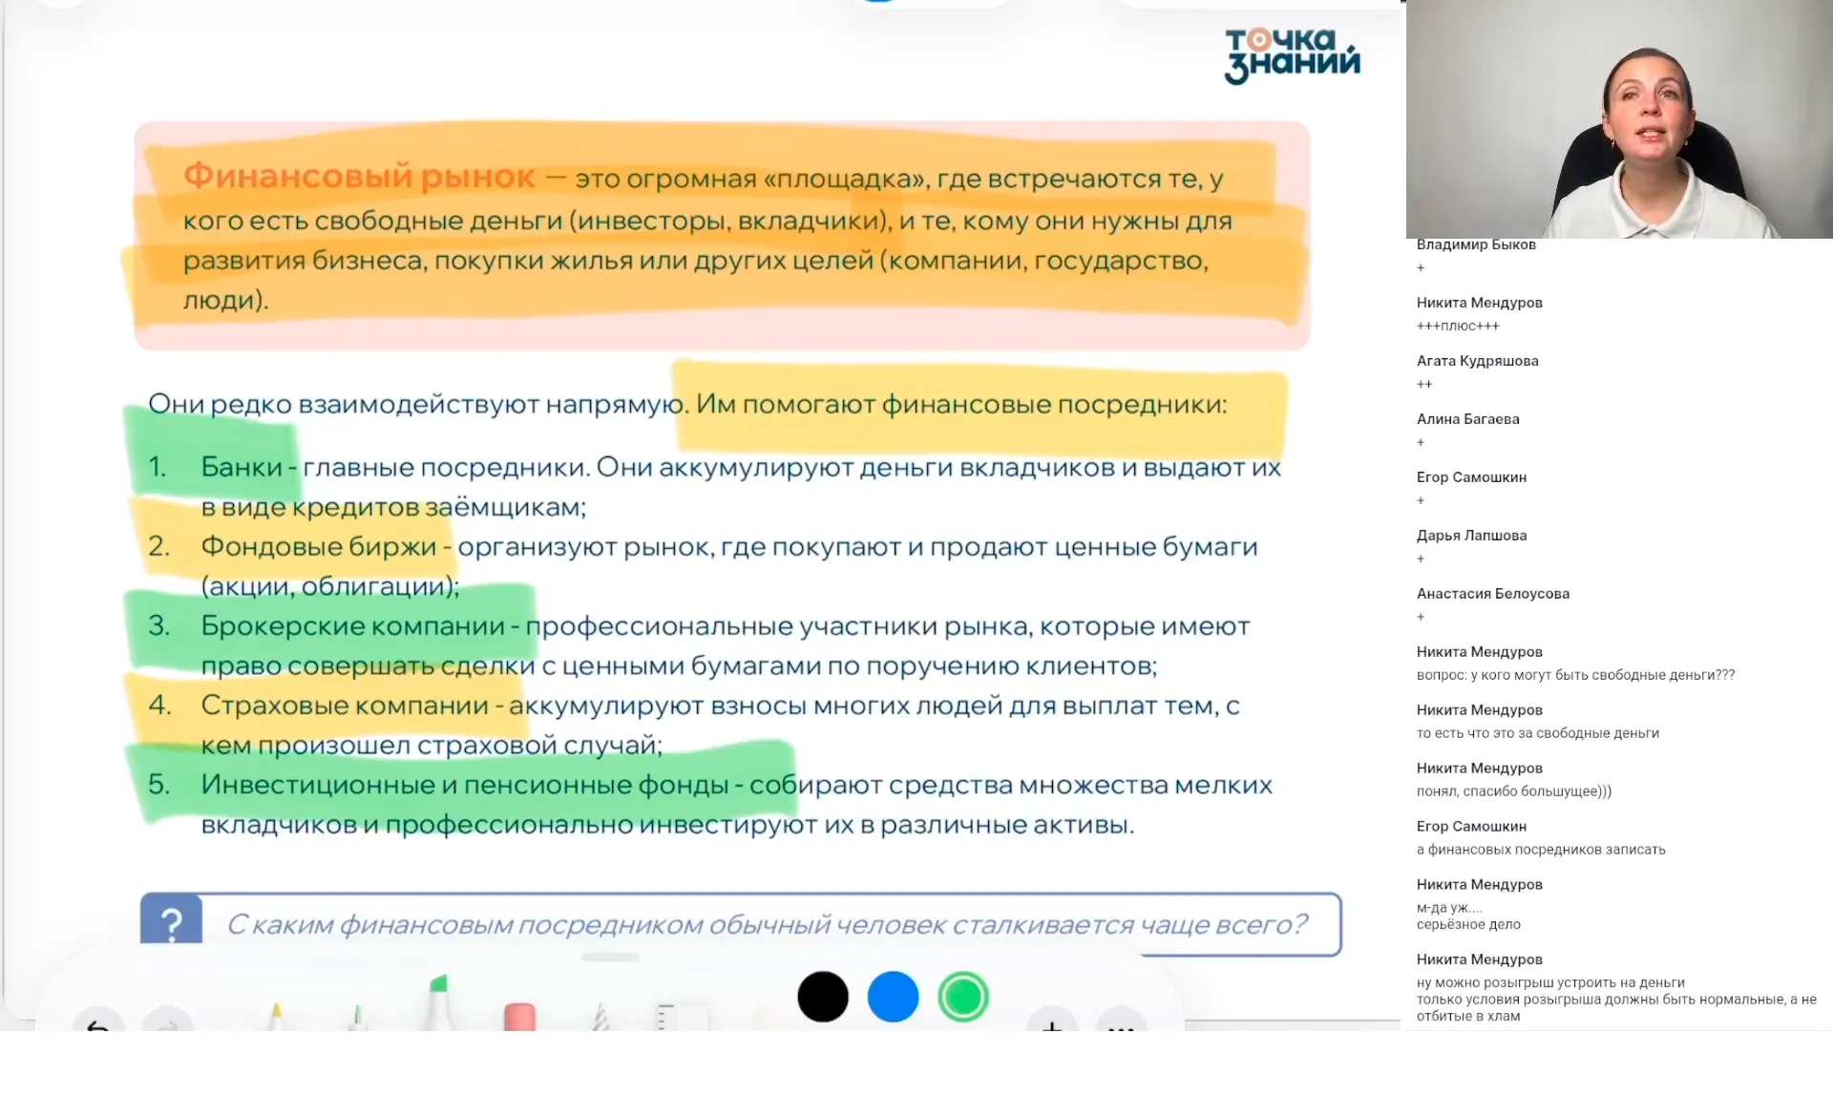
Task: Select the green pen tool
Action: coord(357,1012)
